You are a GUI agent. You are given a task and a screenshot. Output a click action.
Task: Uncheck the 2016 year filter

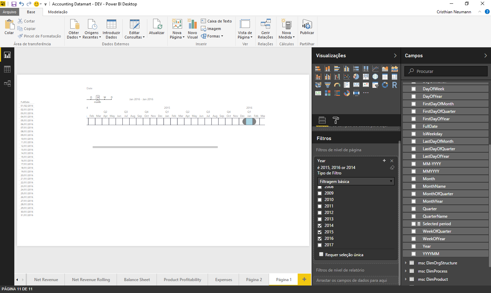point(319,238)
